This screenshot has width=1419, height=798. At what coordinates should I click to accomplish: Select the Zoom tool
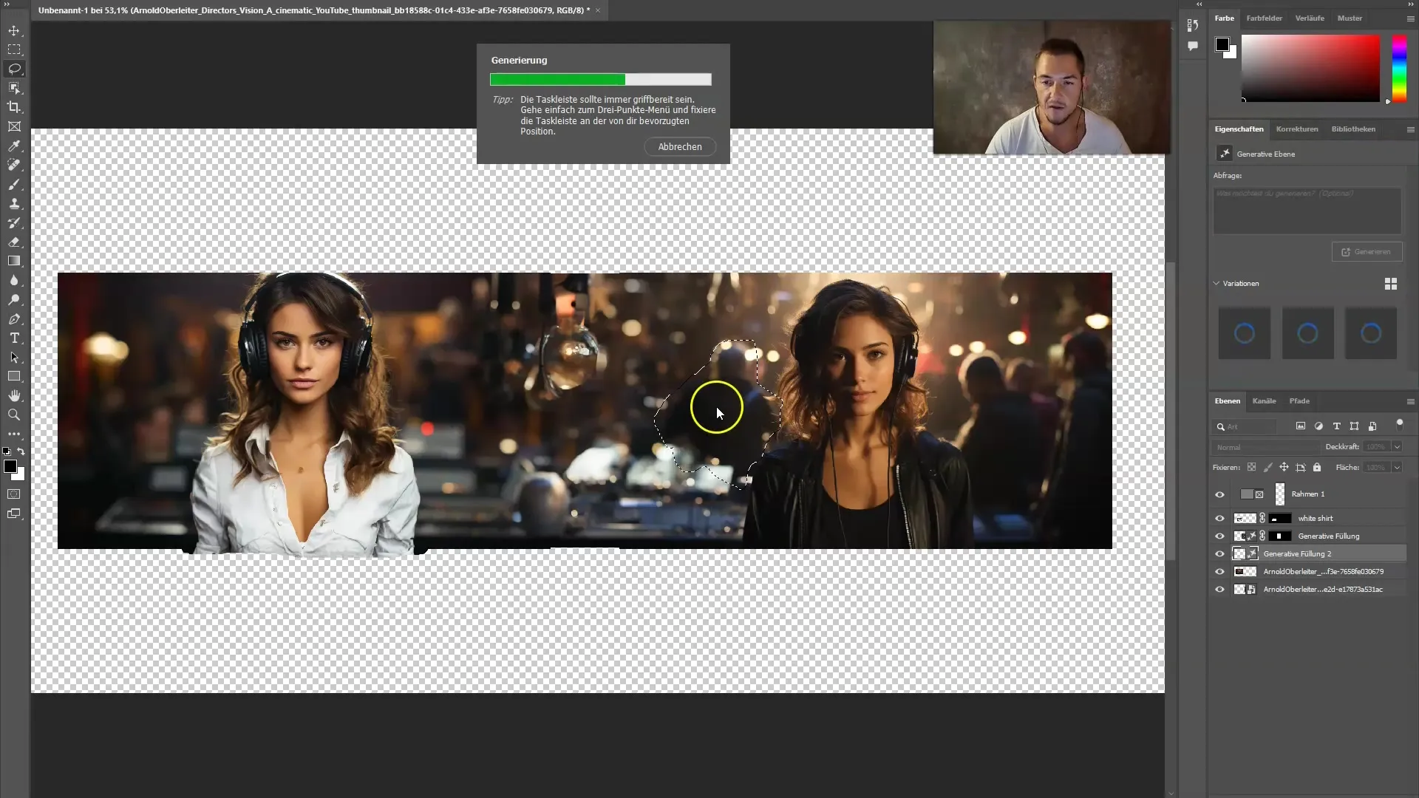click(14, 415)
